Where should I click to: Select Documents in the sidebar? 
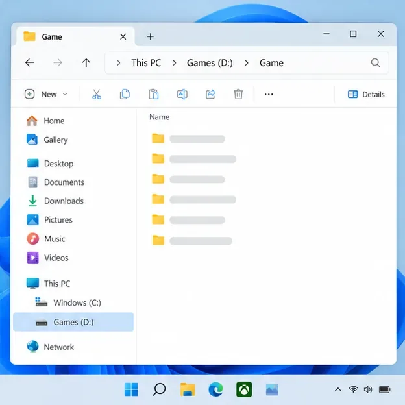coord(56,182)
